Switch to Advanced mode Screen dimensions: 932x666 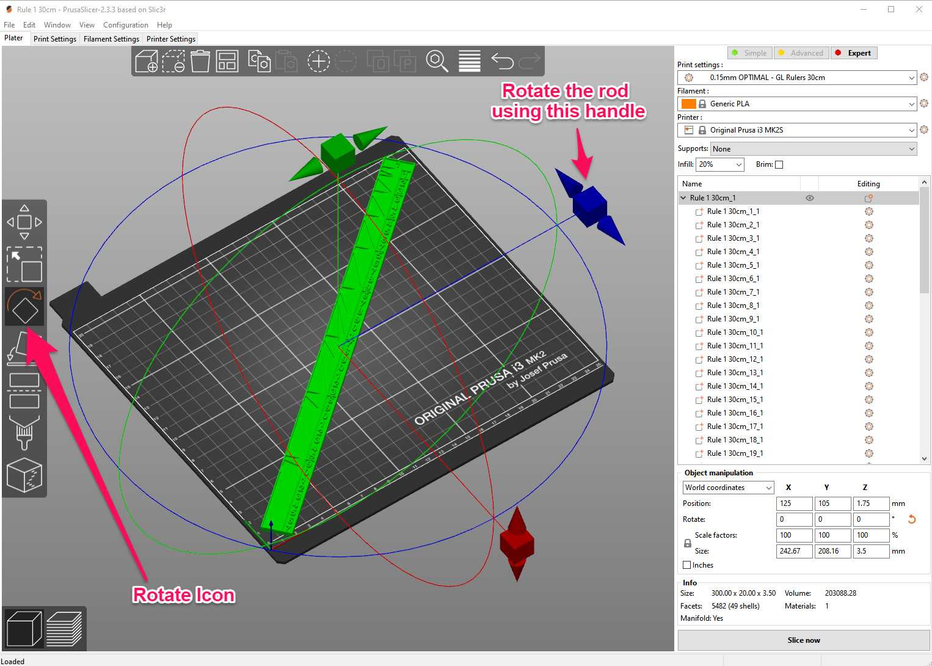801,53
